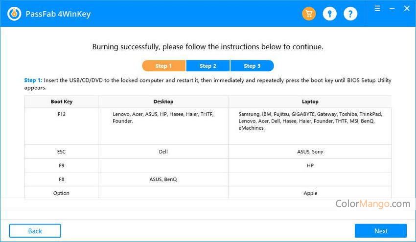
Task: Select the ESC boot key cell
Action: 62,152
